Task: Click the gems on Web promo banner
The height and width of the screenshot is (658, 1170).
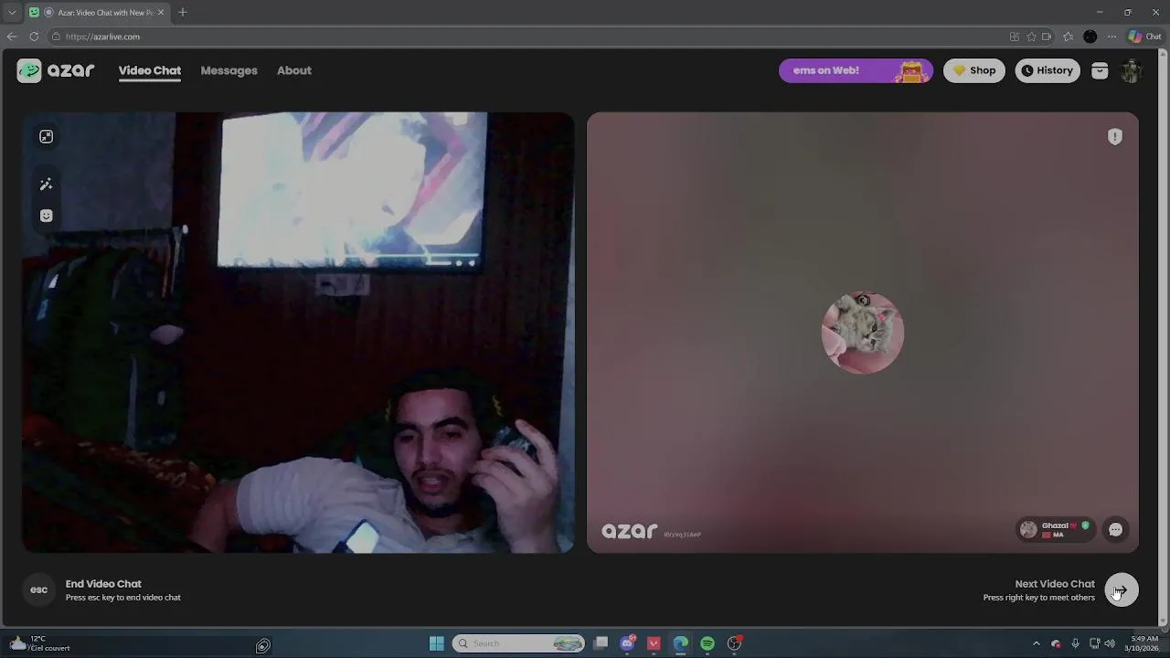Action: (x=856, y=70)
